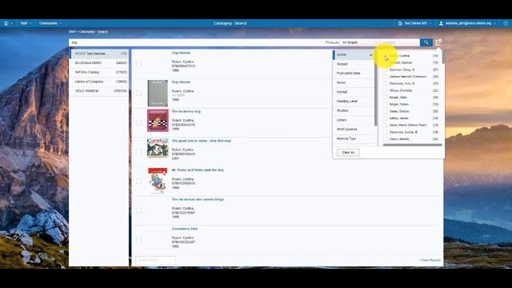The width and height of the screenshot is (512, 288).
Task: Select the Library facet category
Action: 354,120
